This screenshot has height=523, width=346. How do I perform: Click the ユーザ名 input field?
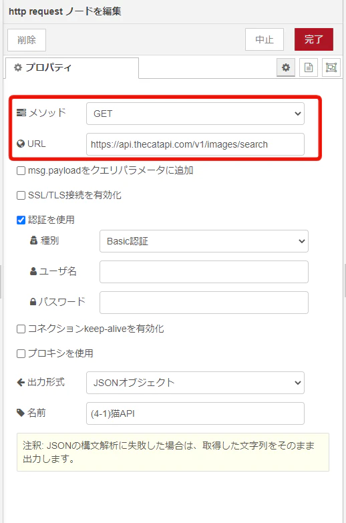pos(204,272)
